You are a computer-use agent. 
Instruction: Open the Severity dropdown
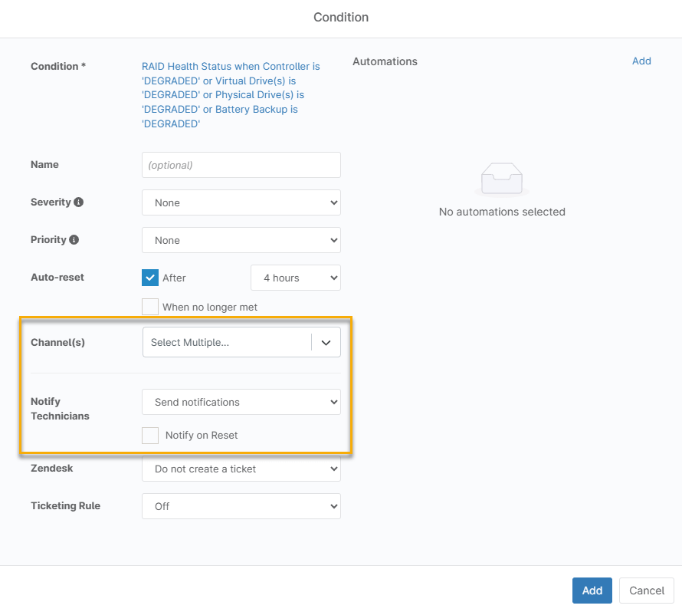tap(241, 202)
